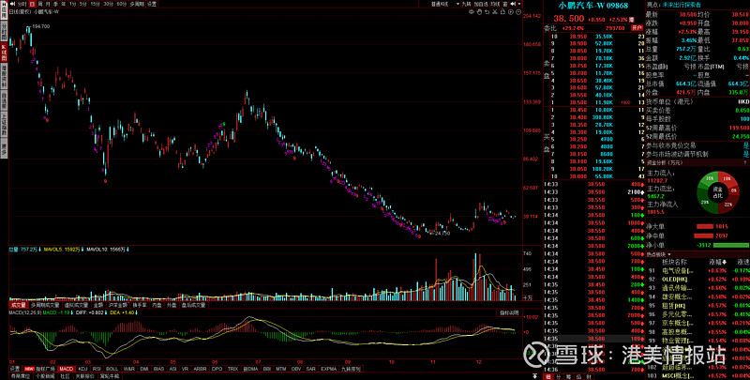Switch chart to 15分 period
This screenshot has height=380, width=750.
(95, 4)
